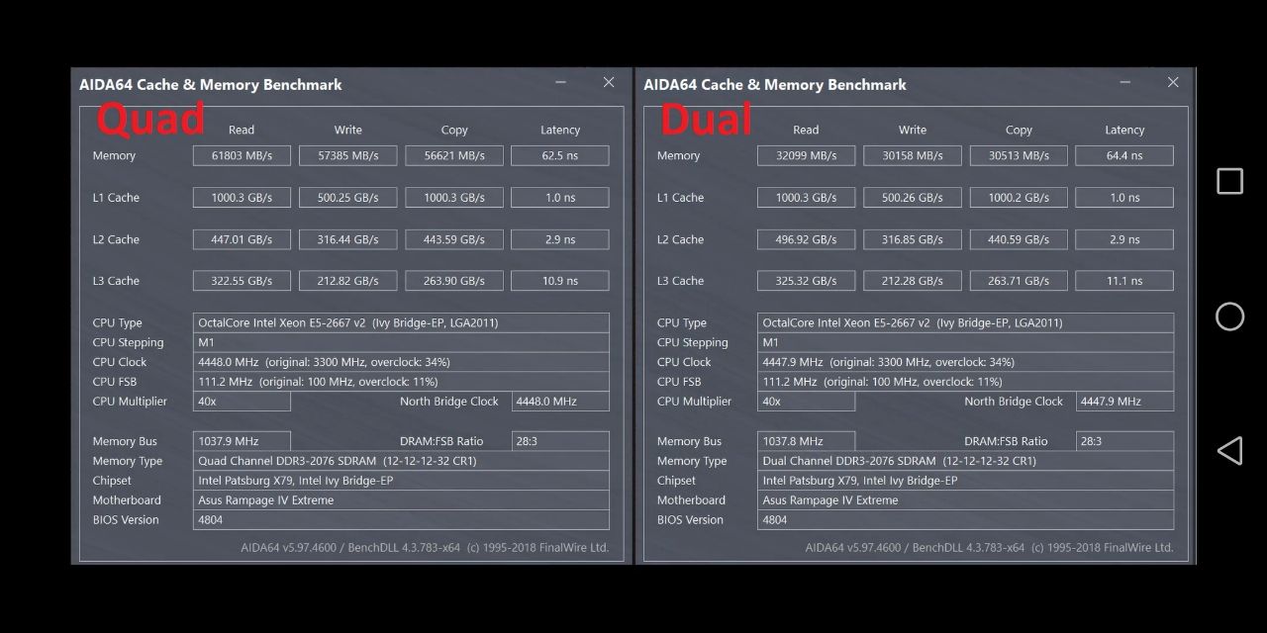1267x633 pixels.
Task: Click L1 Cache write 500.26 GB/s in Dual window
Action: point(913,198)
